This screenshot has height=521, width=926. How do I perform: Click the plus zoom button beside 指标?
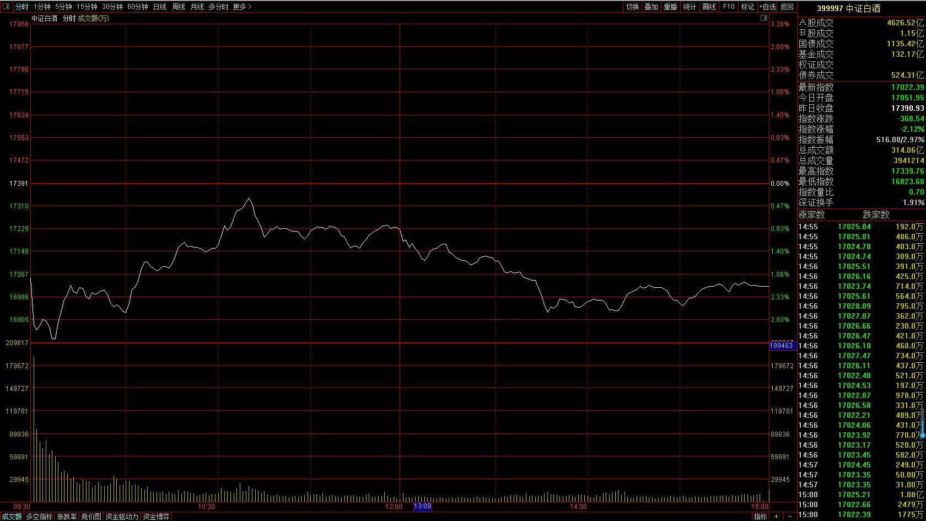(x=776, y=517)
